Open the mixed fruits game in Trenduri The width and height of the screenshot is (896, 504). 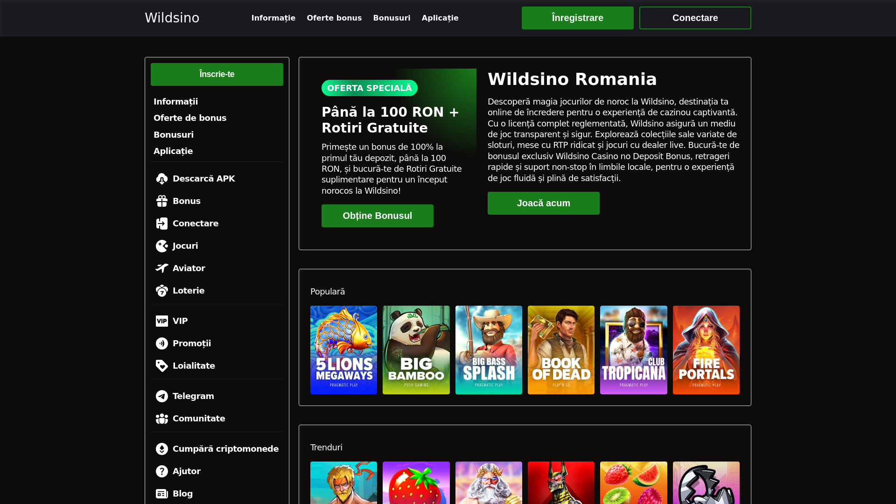click(x=634, y=483)
